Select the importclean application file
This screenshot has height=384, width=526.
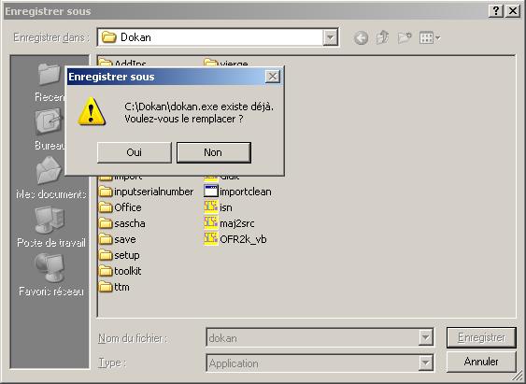pos(237,192)
